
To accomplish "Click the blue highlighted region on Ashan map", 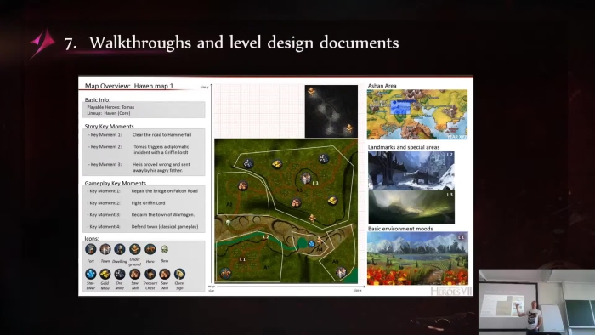I will 400,107.
